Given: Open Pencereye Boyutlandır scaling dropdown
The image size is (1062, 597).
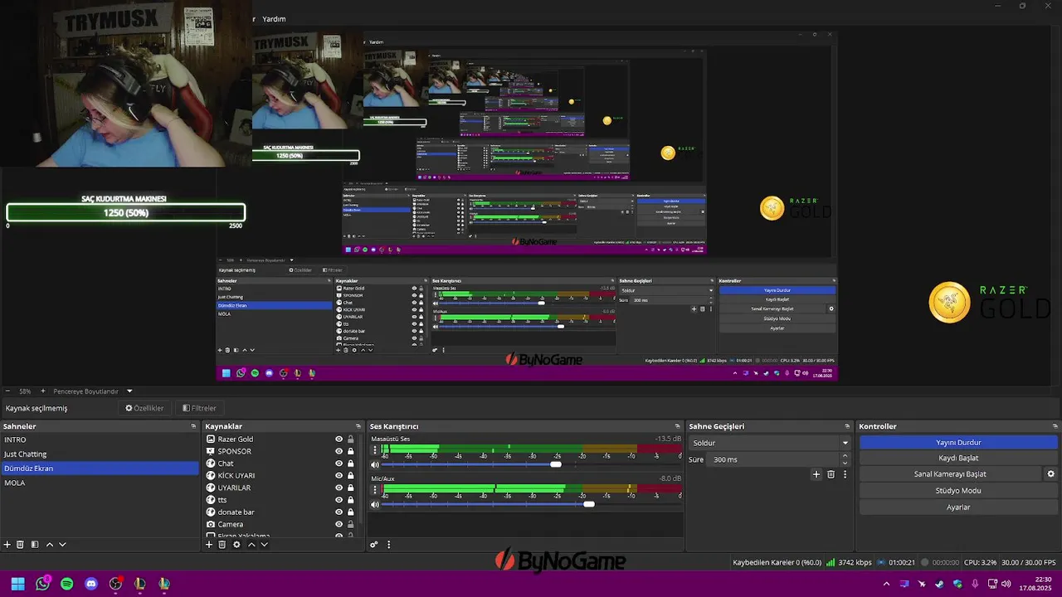Looking at the screenshot, I should [92, 391].
